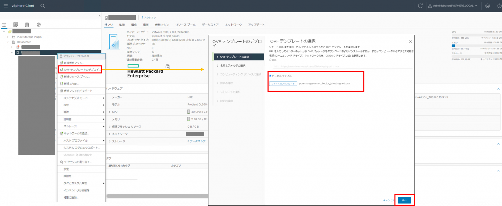Select the ローカル ファイル radio button
Image resolution: width=502 pixels, height=206 pixels.
click(270, 76)
